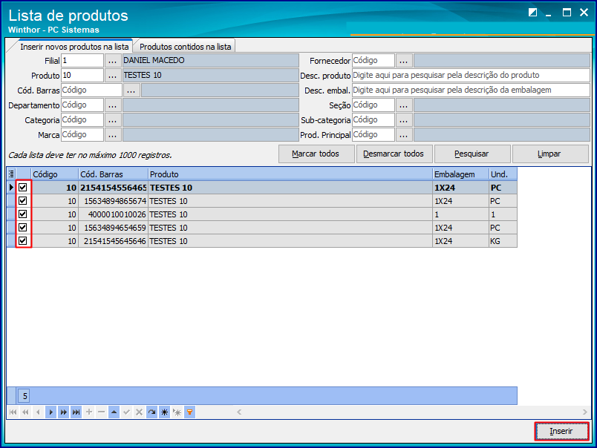Click the refresh data curved arrow icon
Viewport: 597px width, 448px height.
click(x=152, y=412)
